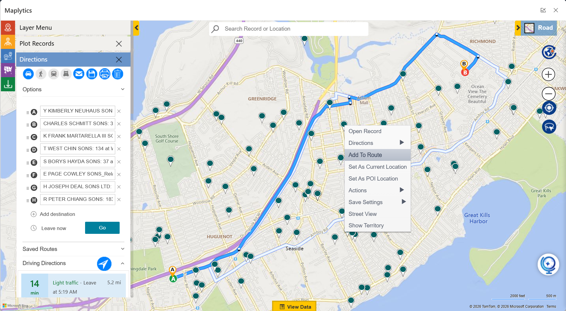Collapse the Driving Directions section

(122, 263)
